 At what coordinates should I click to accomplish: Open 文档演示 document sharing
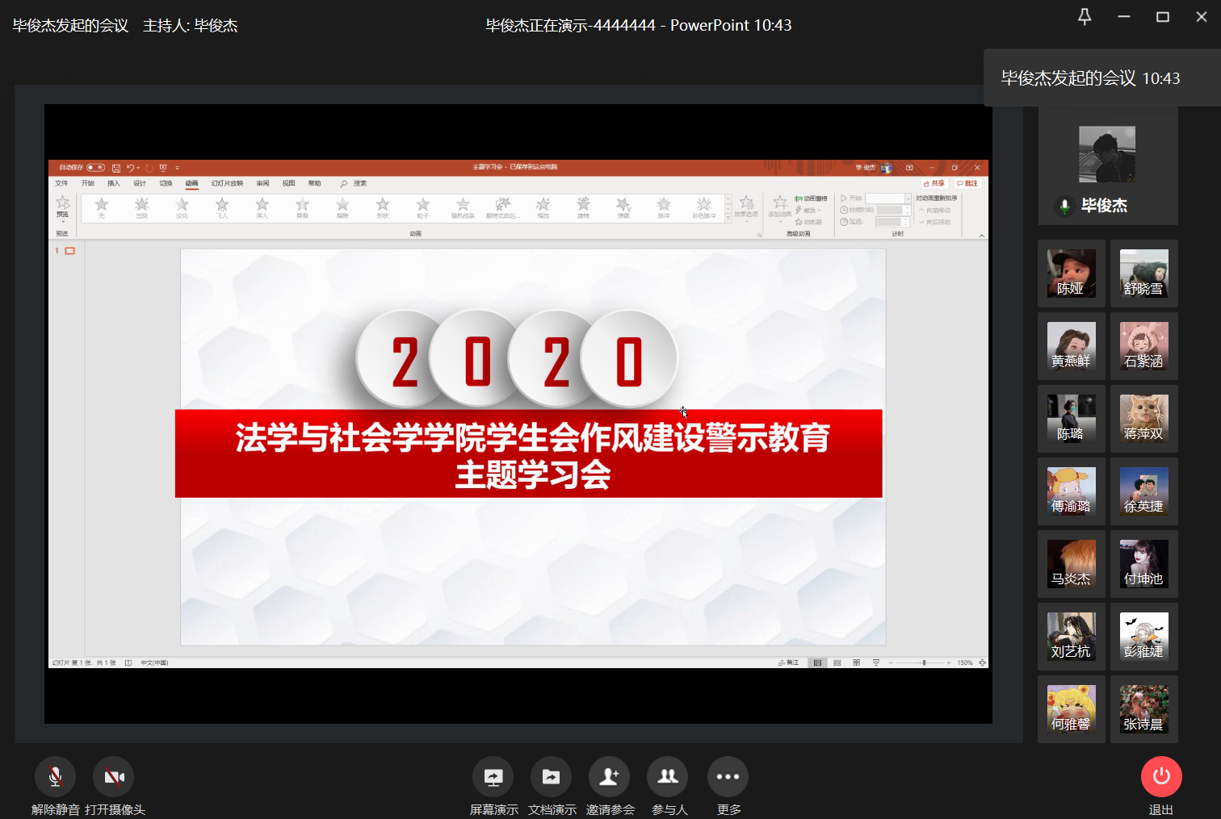pyautogui.click(x=551, y=777)
